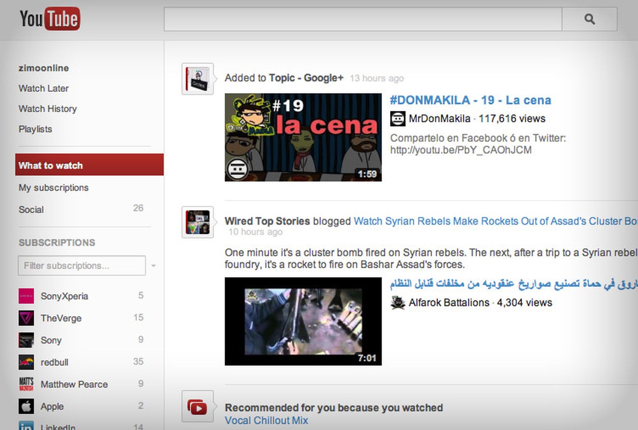This screenshot has width=638, height=430.
Task: Focus the YouTube search field
Action: point(363,19)
